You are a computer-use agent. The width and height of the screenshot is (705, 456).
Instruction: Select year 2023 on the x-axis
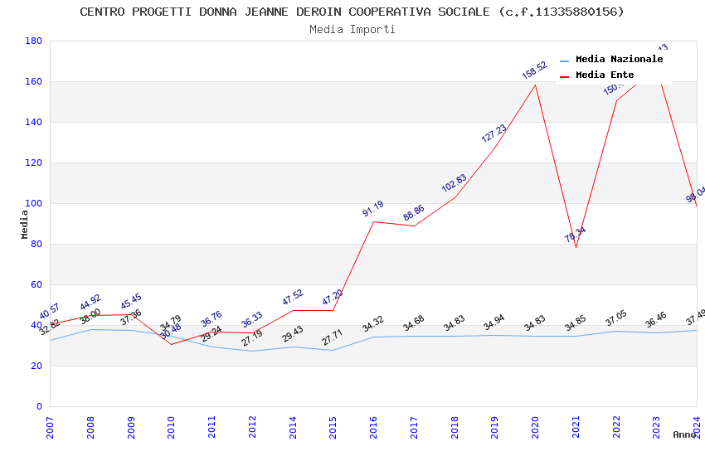656,427
